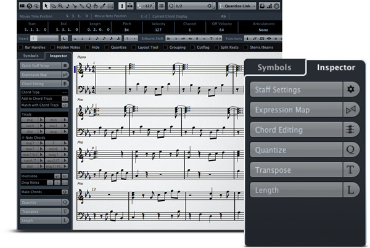Image resolution: width=370 pixels, height=248 pixels.
Task: Tick the Quantize filter checkbox
Action: (107, 47)
